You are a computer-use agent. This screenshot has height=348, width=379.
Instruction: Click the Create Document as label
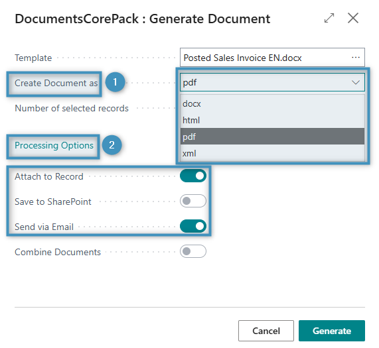[56, 83]
